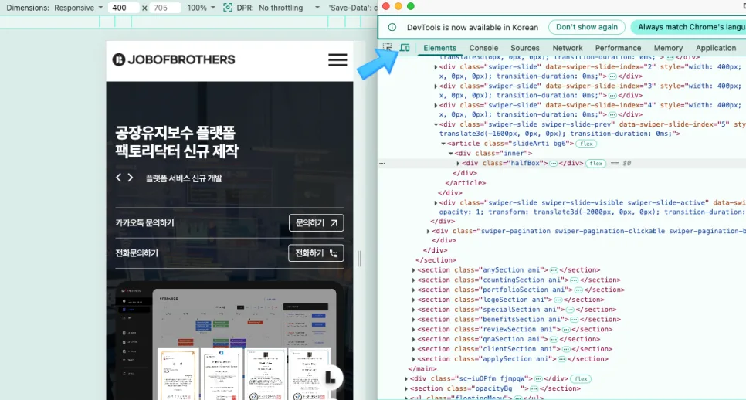Expand the swiper-slide index 3 div
746x400 pixels.
tap(436, 86)
